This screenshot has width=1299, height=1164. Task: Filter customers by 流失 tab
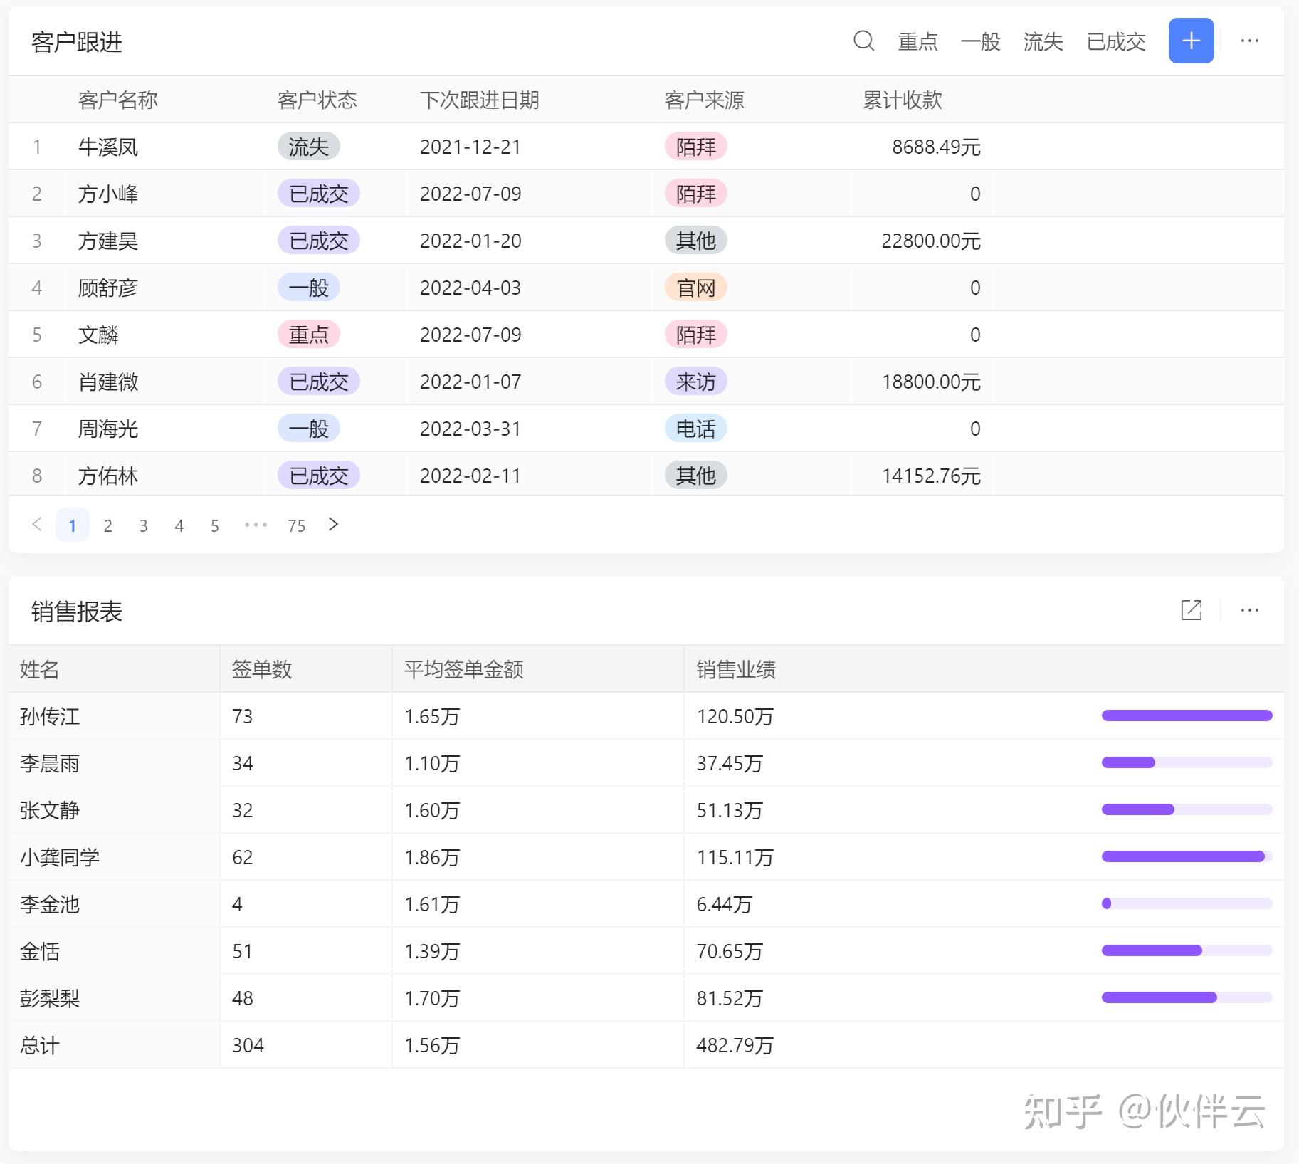click(1043, 42)
